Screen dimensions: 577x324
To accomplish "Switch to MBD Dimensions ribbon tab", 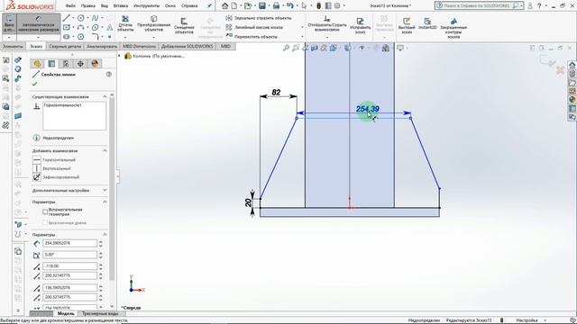I will [x=140, y=46].
